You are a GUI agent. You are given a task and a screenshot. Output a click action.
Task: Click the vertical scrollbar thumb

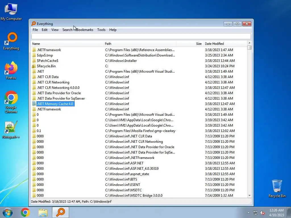(x=250, y=47)
